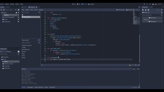Screen dimensions: 164x92
Task: Open the script editor File menu
Action: click(23, 10)
